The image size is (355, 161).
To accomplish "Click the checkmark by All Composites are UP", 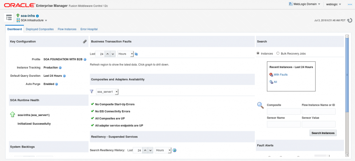I will pyautogui.click(x=92, y=118).
